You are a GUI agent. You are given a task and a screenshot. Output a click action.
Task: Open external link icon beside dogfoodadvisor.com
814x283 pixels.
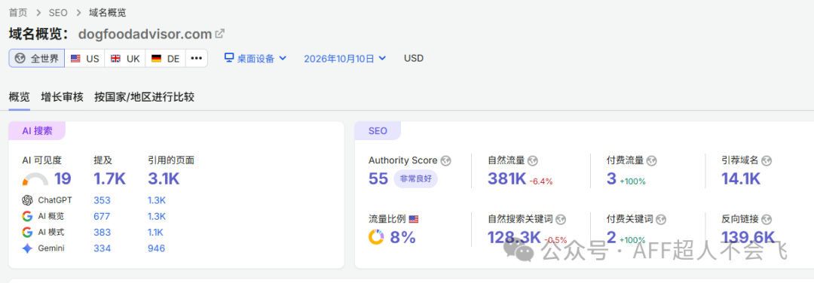point(219,34)
